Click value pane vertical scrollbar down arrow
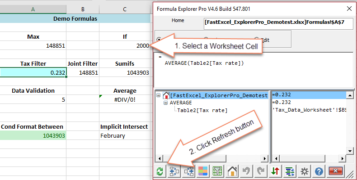The height and width of the screenshot is (180, 357). (350, 151)
